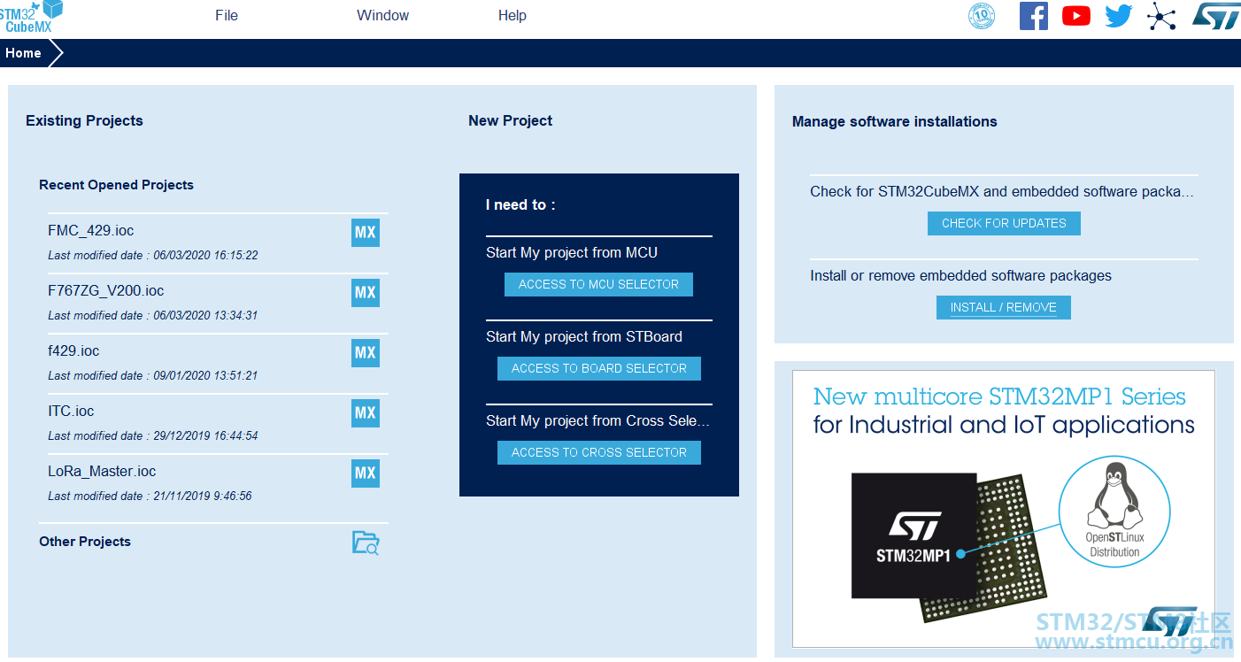Viewport: 1241px width, 662px height.
Task: Click the ST community network icon
Action: (x=1161, y=16)
